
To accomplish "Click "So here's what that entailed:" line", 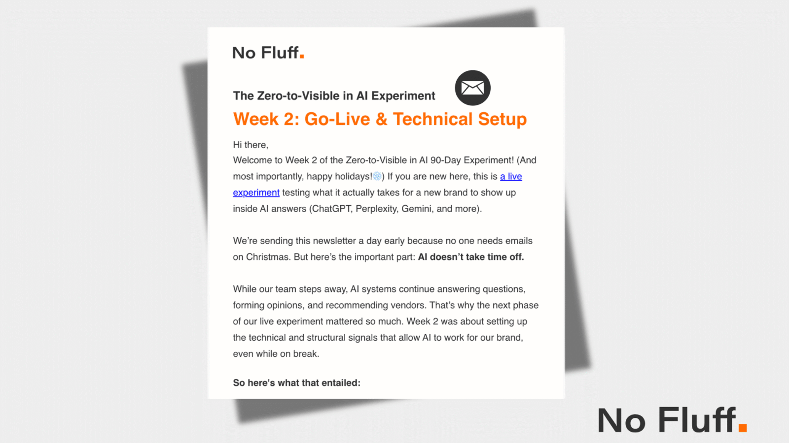I will 296,383.
